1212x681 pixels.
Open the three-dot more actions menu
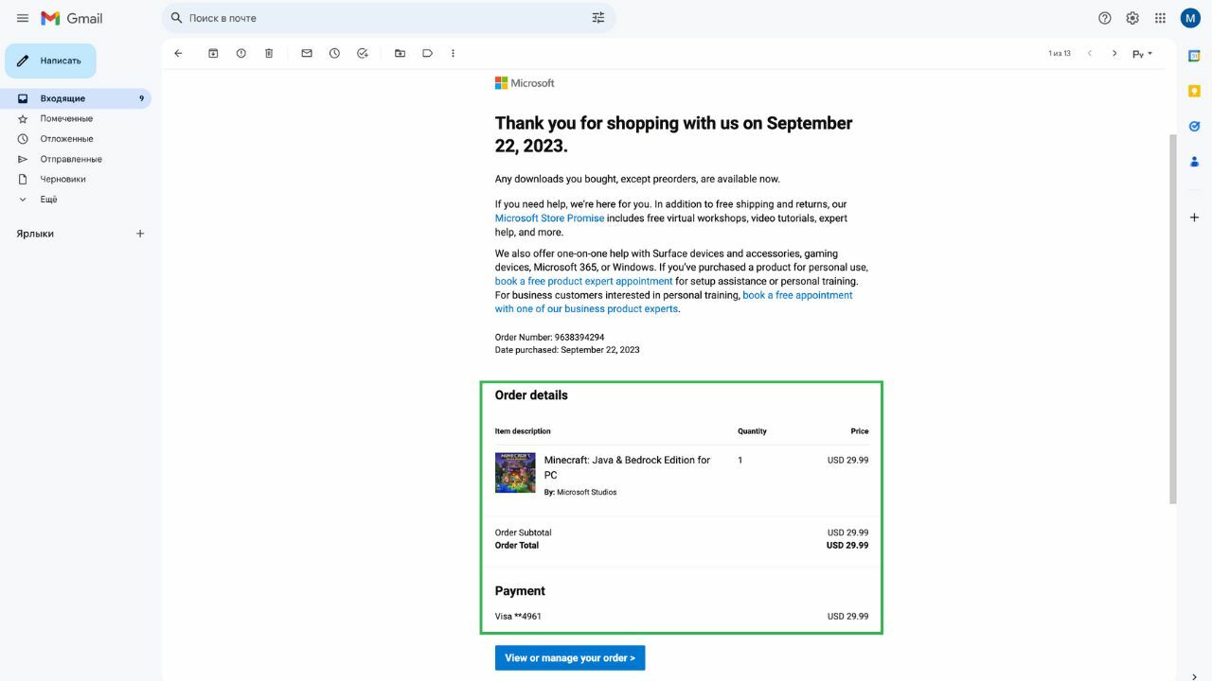click(x=453, y=54)
